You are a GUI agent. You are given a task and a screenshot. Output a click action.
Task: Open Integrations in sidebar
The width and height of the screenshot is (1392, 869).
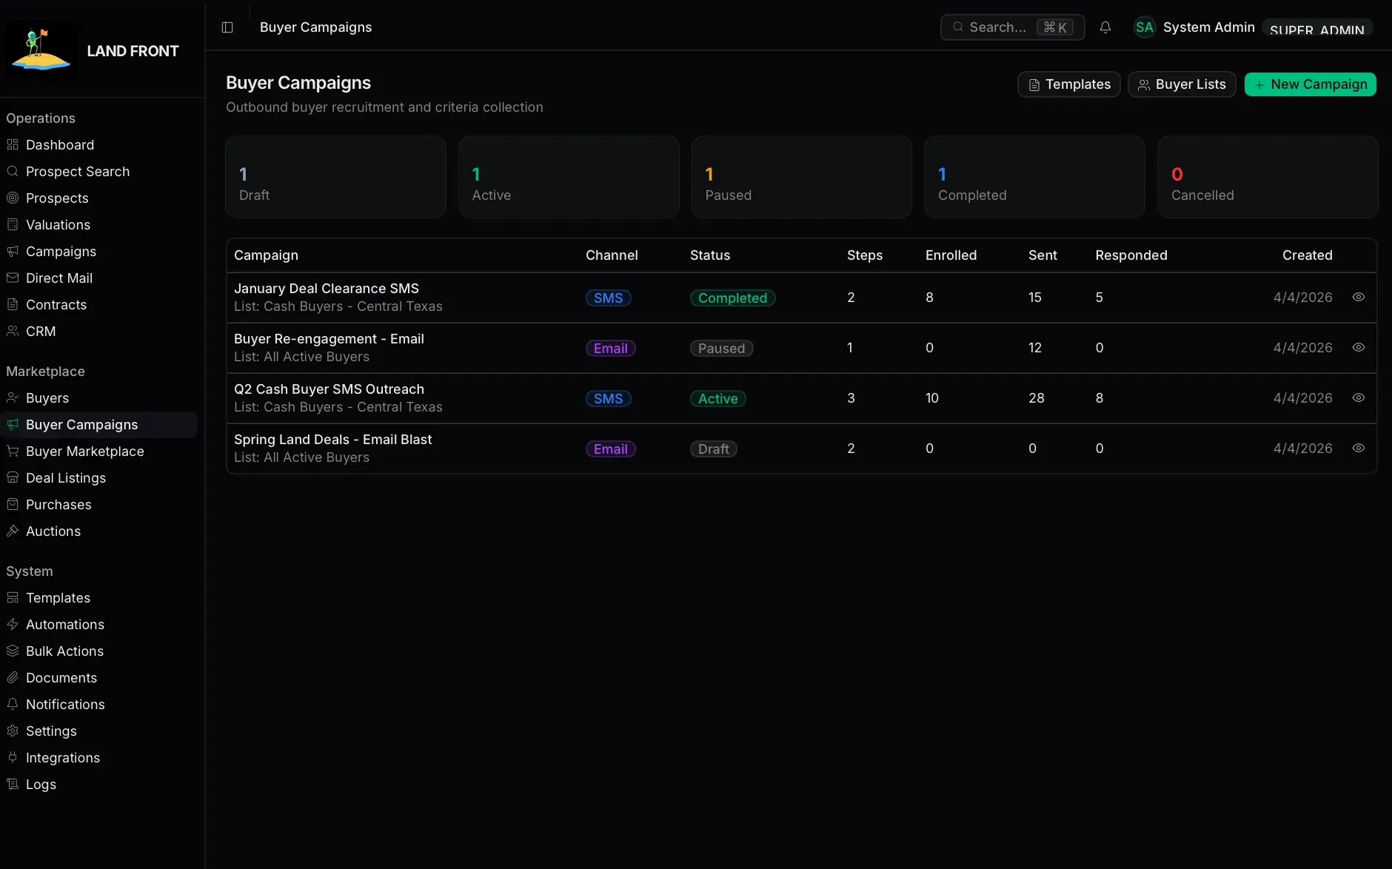(98, 758)
